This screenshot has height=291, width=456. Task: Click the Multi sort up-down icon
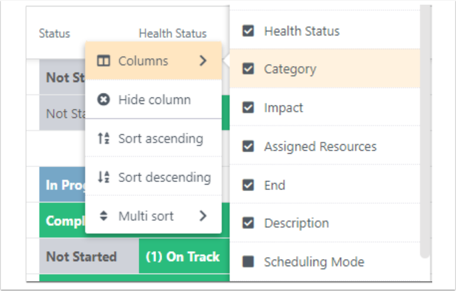coord(104,216)
